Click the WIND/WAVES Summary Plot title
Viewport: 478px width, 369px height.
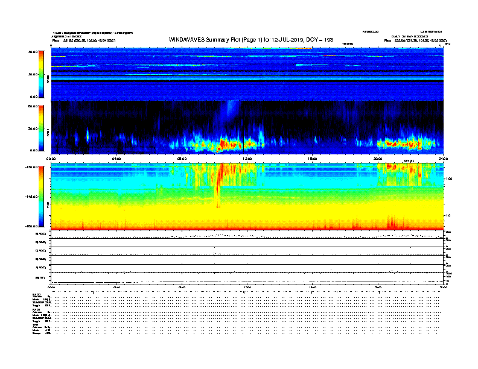(251, 40)
